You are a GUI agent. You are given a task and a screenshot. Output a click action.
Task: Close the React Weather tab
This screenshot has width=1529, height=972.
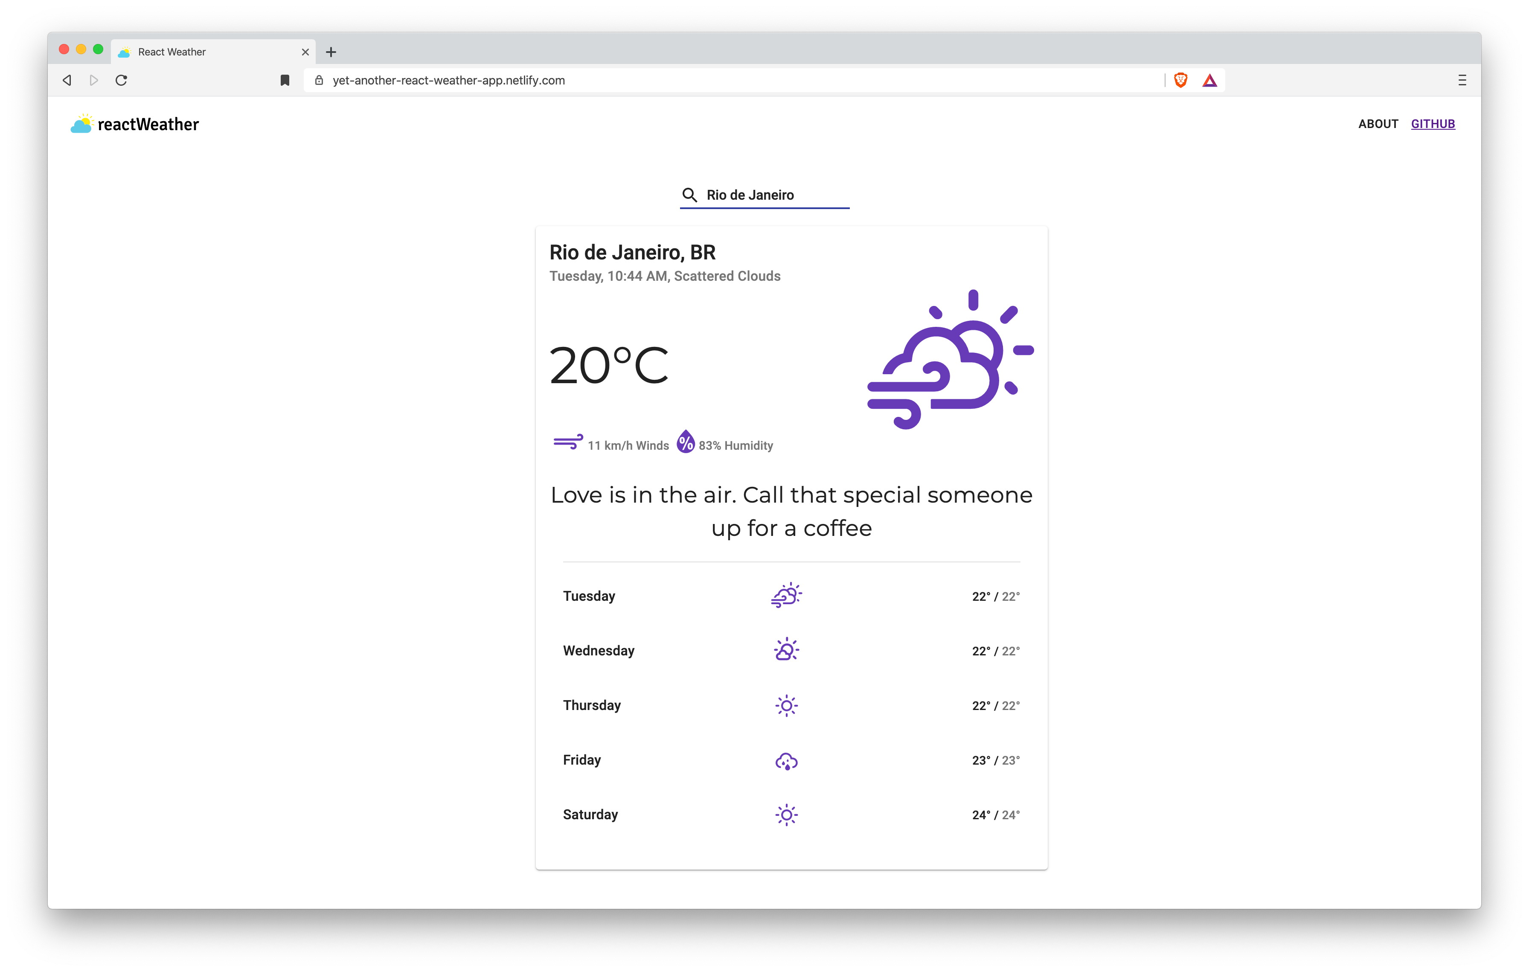tap(305, 52)
